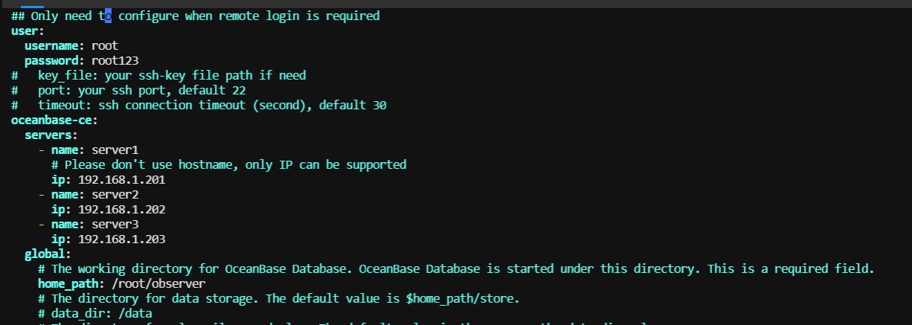Click the IP address 192.168.1.202

point(122,209)
